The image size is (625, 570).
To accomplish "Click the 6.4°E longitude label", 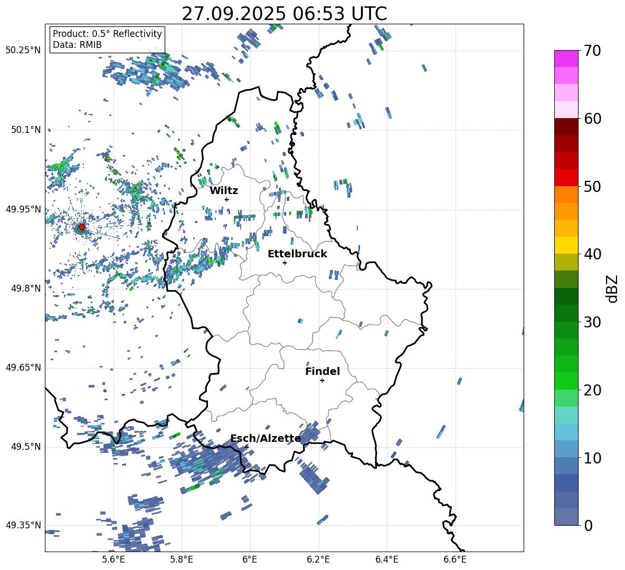I will point(387,559).
